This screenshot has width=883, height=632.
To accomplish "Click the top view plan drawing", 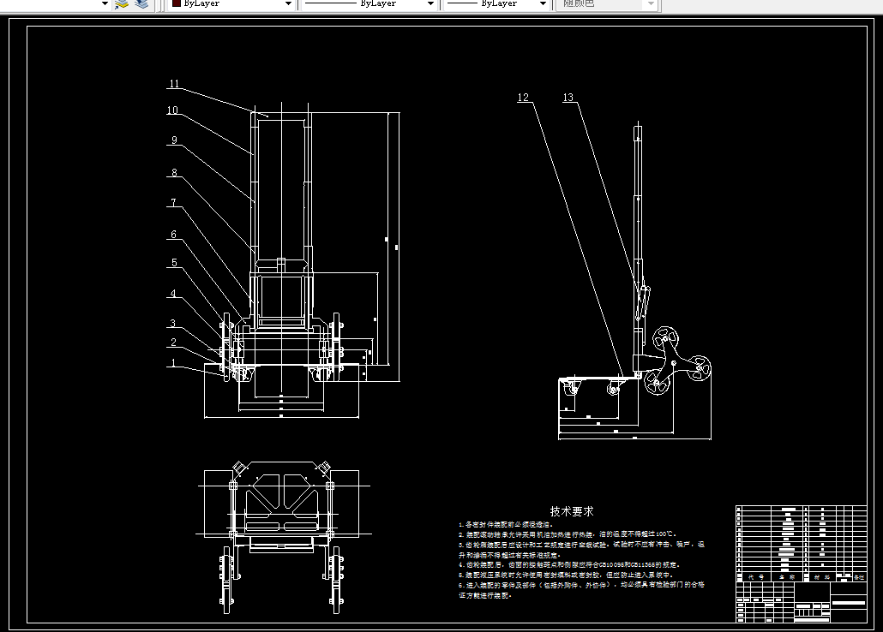I will pos(283,536).
